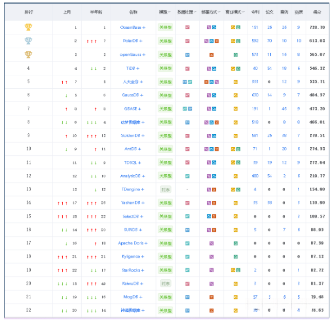The height and width of the screenshot is (325, 336).
Task: Click the green business-model icon in Apache Doris row
Action: [x=235, y=243]
